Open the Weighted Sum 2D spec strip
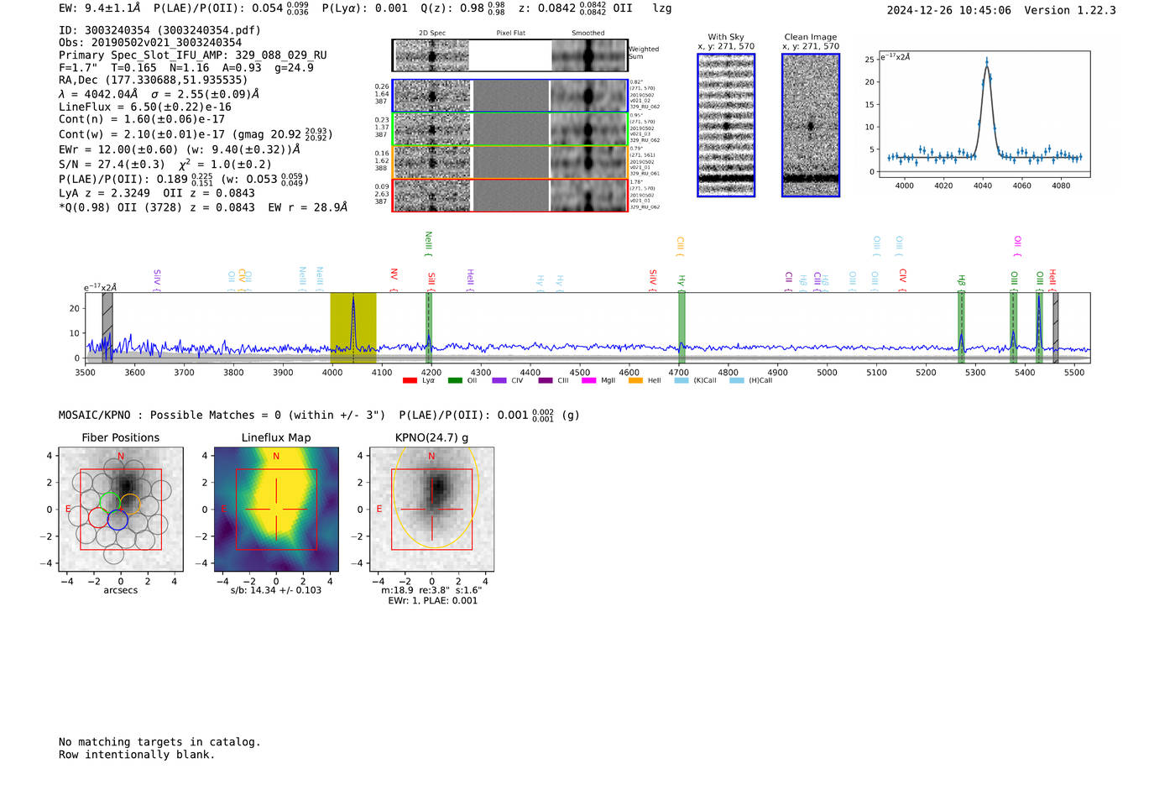 509,55
